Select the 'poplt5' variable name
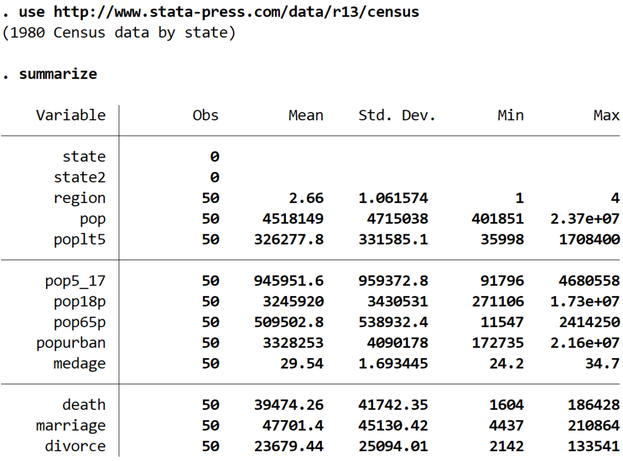This screenshot has width=623, height=461. coord(80,240)
